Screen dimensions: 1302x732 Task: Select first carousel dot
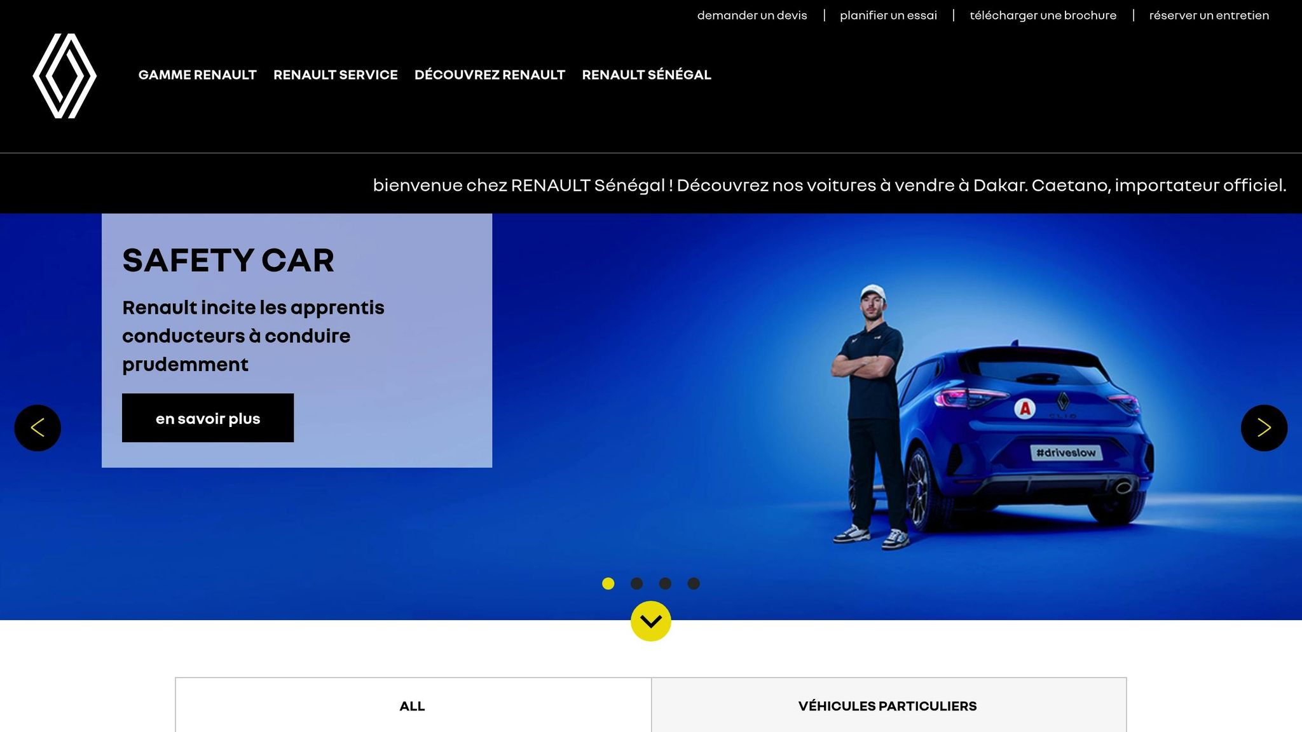[x=608, y=583]
